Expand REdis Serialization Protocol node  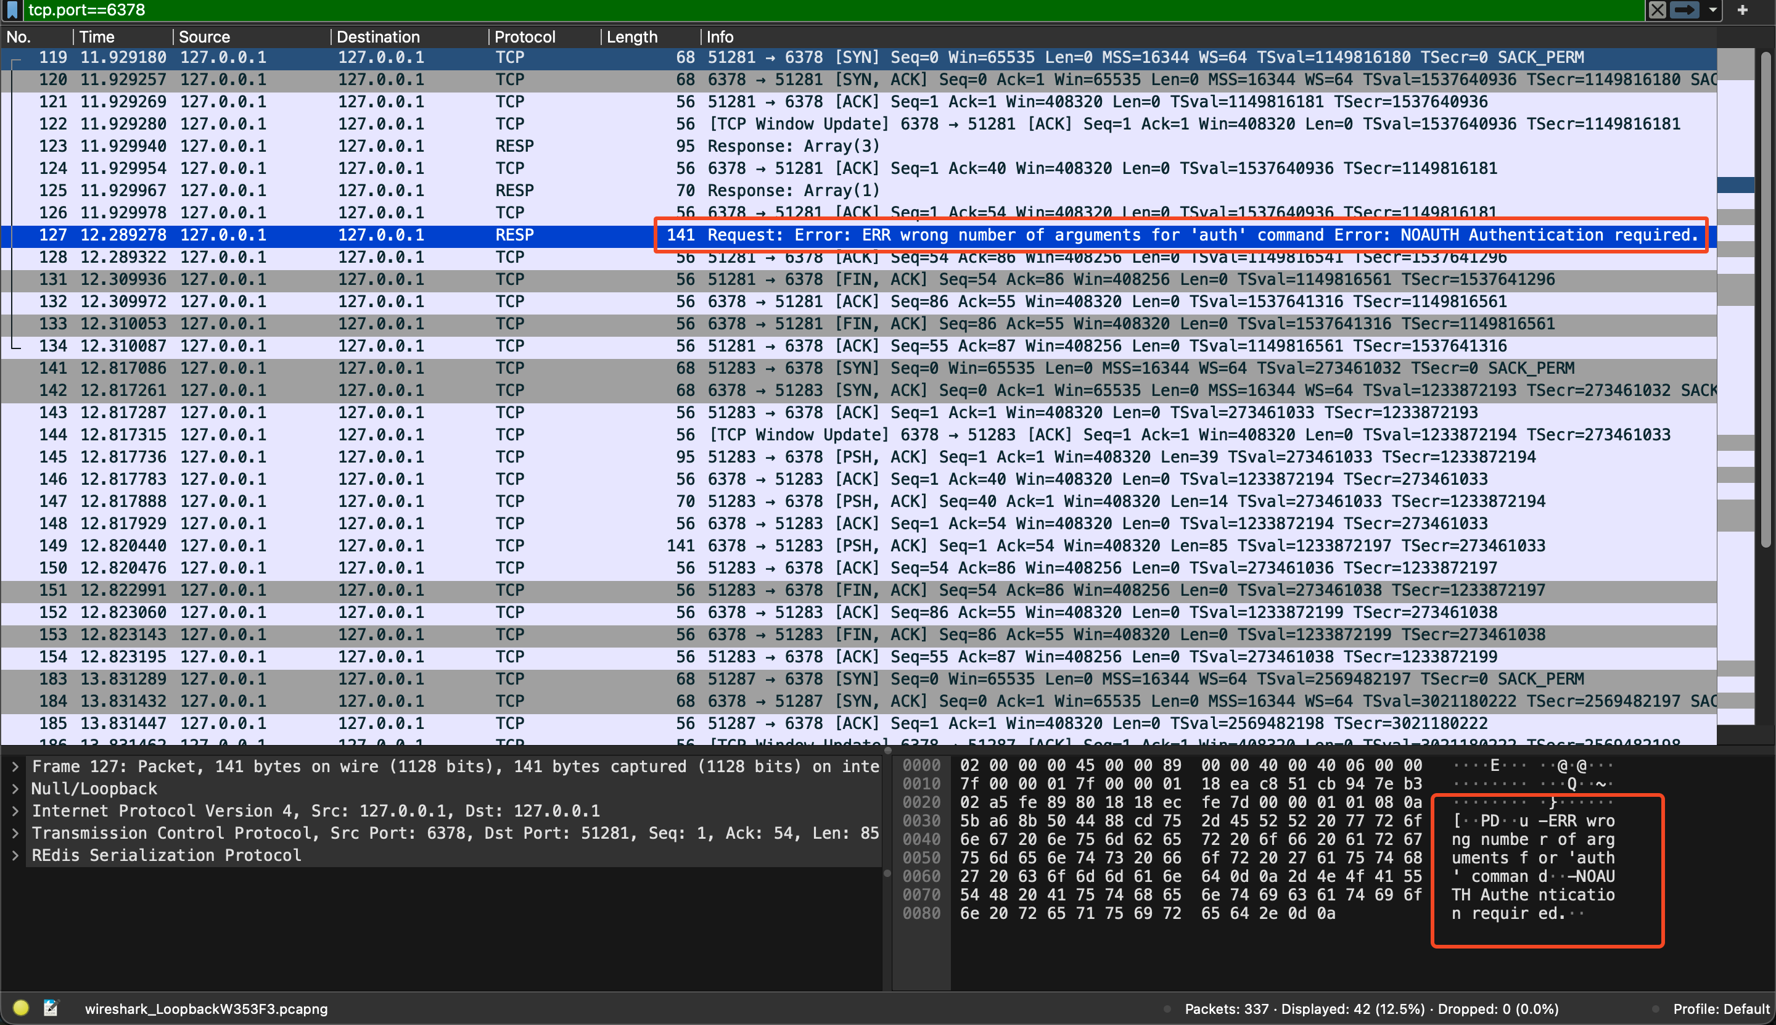coord(15,855)
